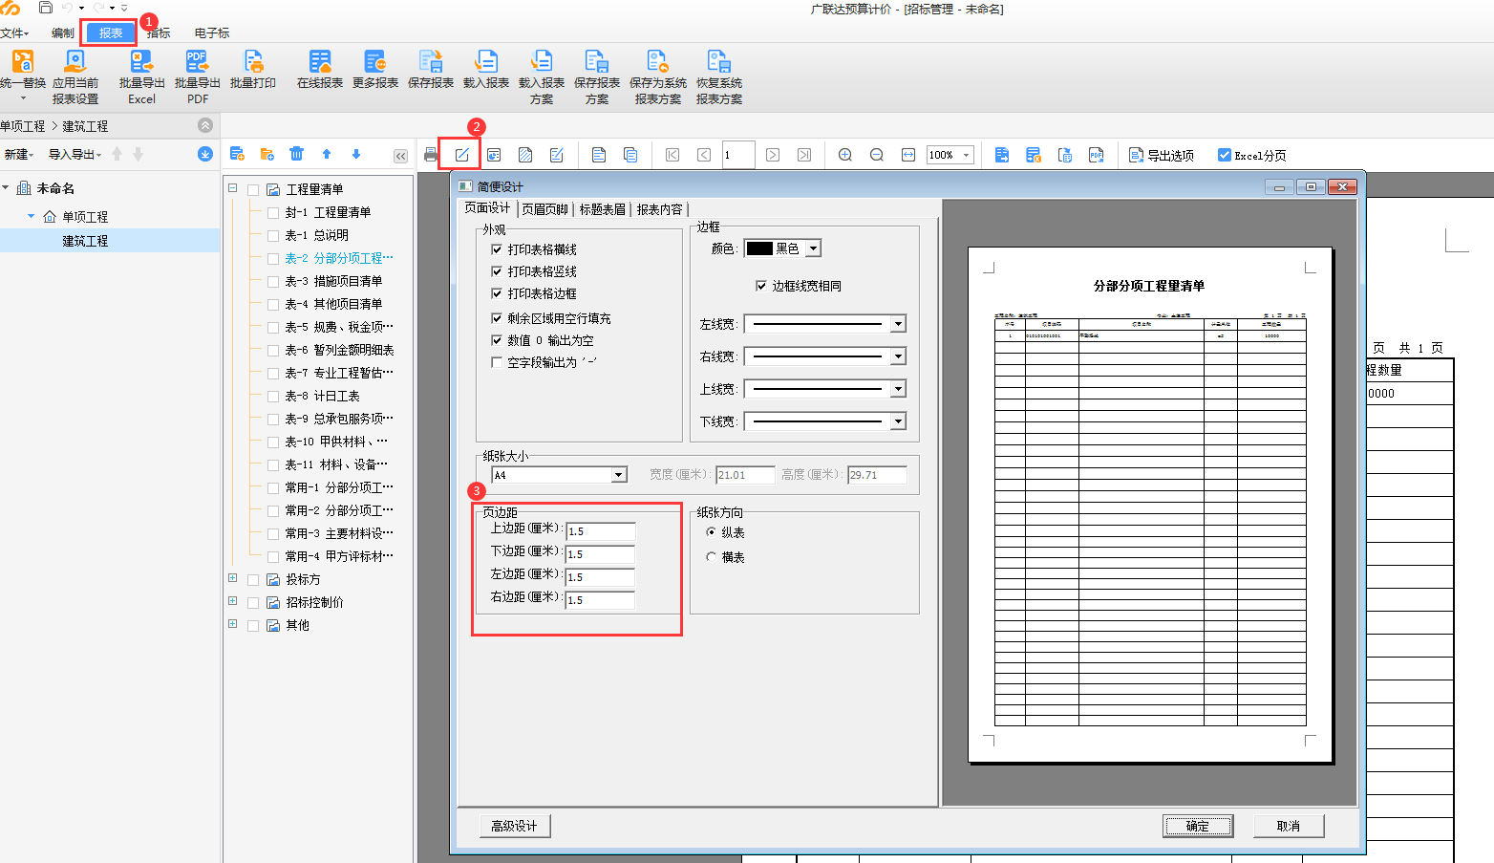Enable 空字段输出为 '-' checkbox
This screenshot has width=1494, height=863.
click(497, 362)
